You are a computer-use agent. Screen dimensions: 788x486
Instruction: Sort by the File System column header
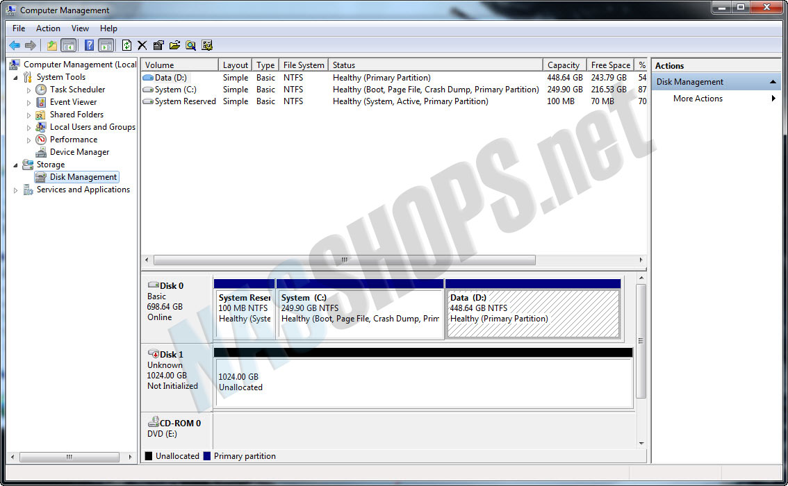[304, 65]
